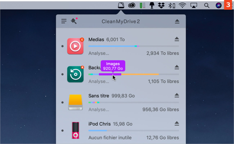Screen dimensions: 234x144
Task: Open the Dropbox menu bar item
Action: coord(161,5)
